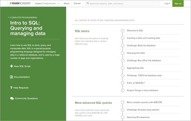Click the document icon beside Documentation

point(11,77)
